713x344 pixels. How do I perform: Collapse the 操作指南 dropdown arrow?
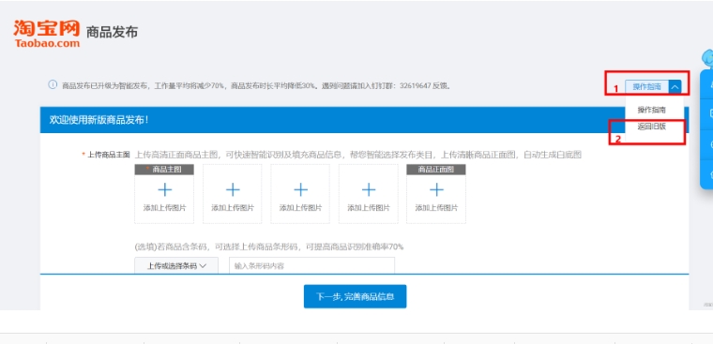coord(675,86)
